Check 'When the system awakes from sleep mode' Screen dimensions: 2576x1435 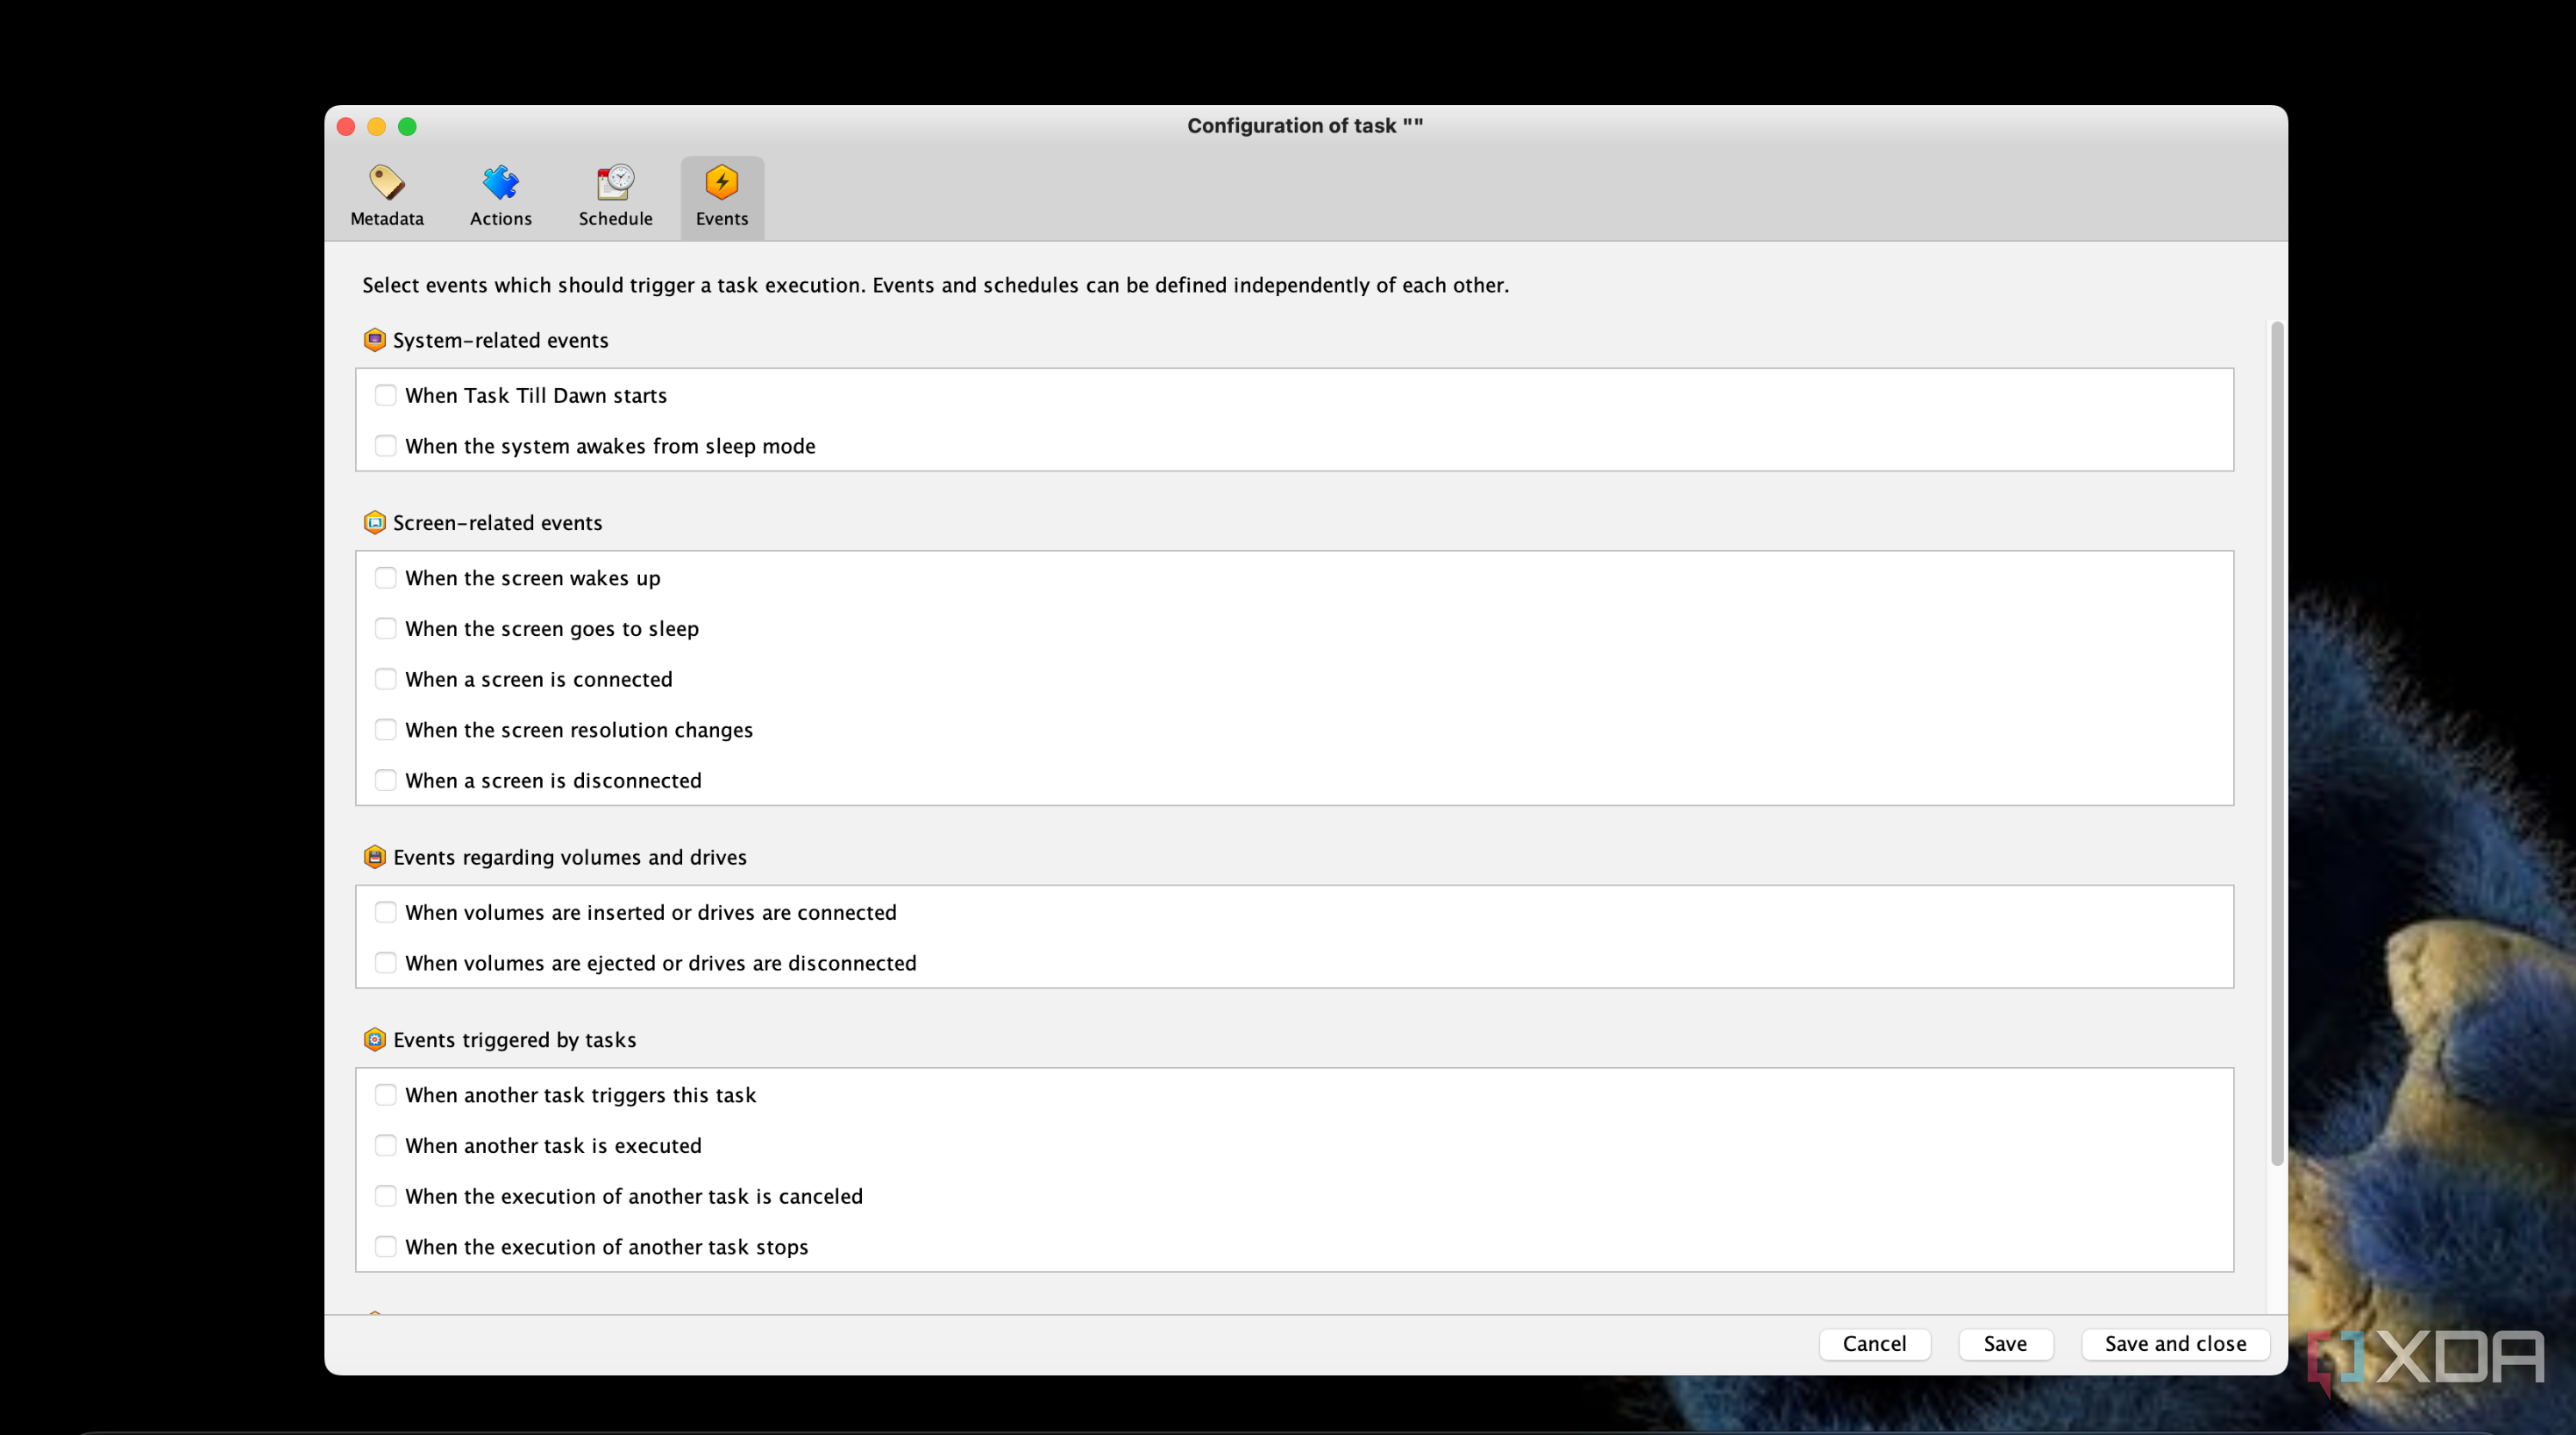tap(385, 446)
